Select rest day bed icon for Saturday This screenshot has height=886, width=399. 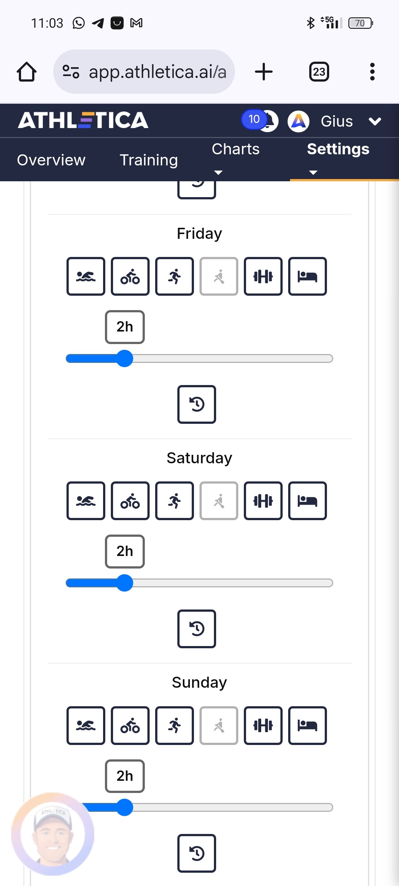click(307, 501)
